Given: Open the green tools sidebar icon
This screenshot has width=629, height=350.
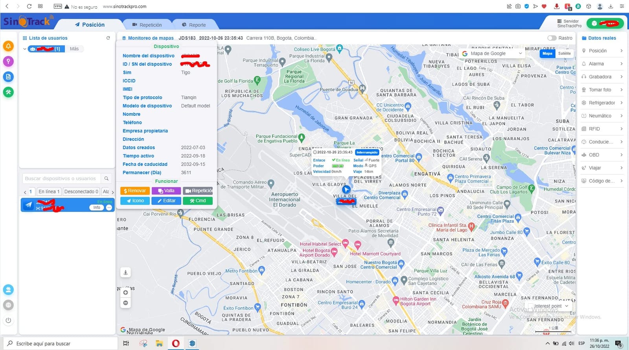Looking at the screenshot, I should 8,92.
